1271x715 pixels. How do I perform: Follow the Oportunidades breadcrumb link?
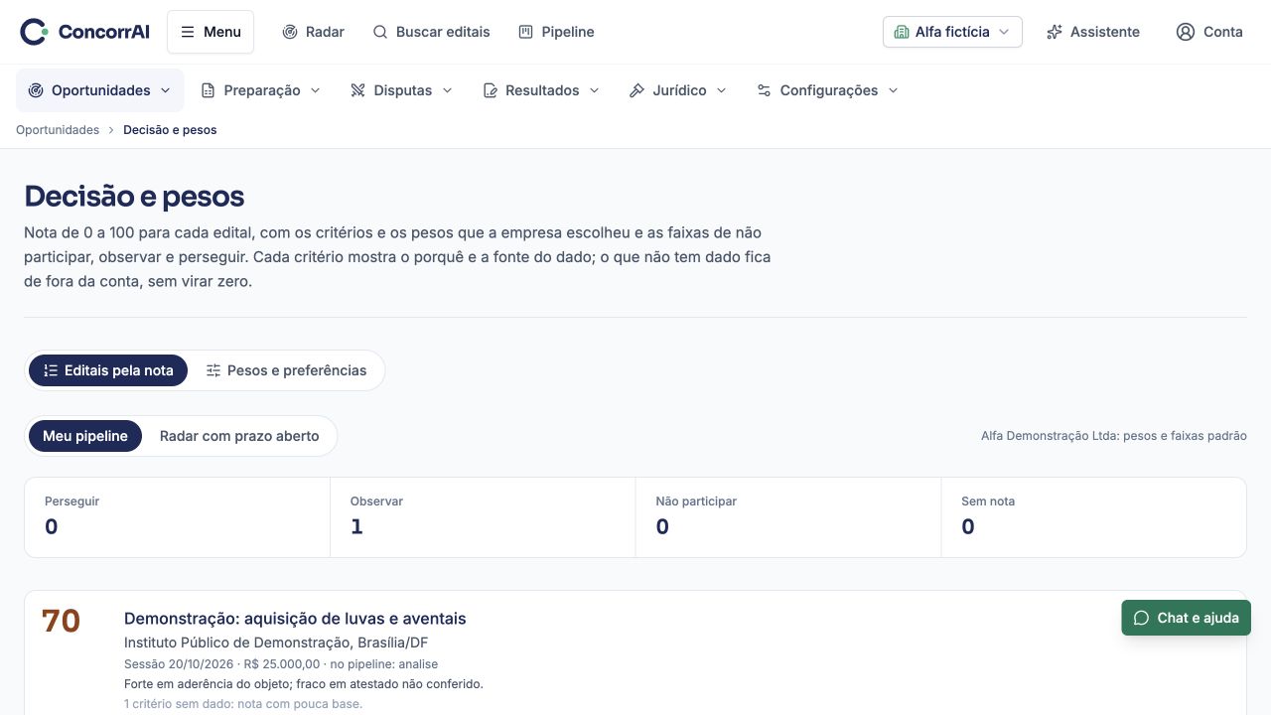coord(58,130)
